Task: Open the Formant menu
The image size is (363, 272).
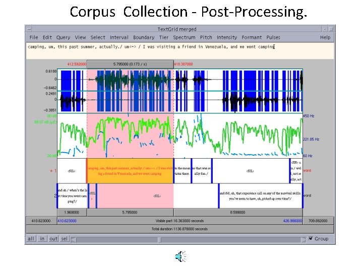Action: (x=252, y=37)
